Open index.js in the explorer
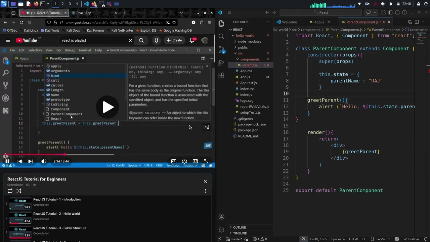The height and width of the screenshot is (242, 430). pyautogui.click(x=246, y=95)
